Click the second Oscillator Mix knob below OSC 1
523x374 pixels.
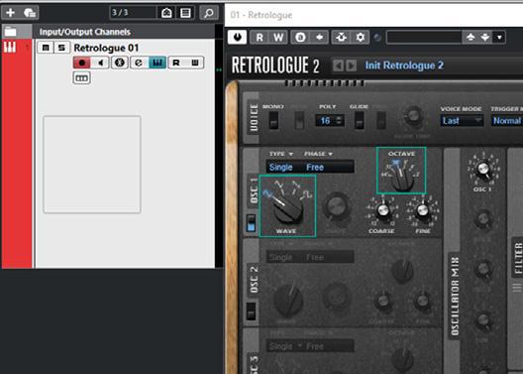point(483,219)
